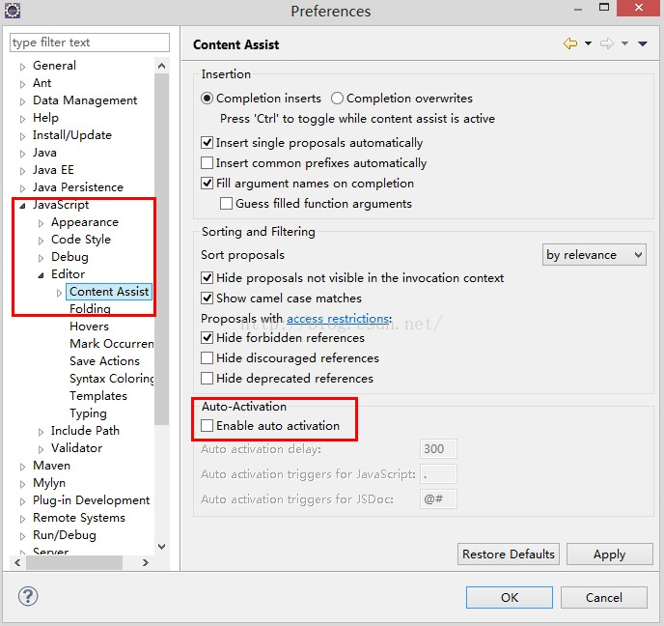Screen dimensions: 664x626
Task: Collapse the Editor tree node
Action: coord(41,275)
